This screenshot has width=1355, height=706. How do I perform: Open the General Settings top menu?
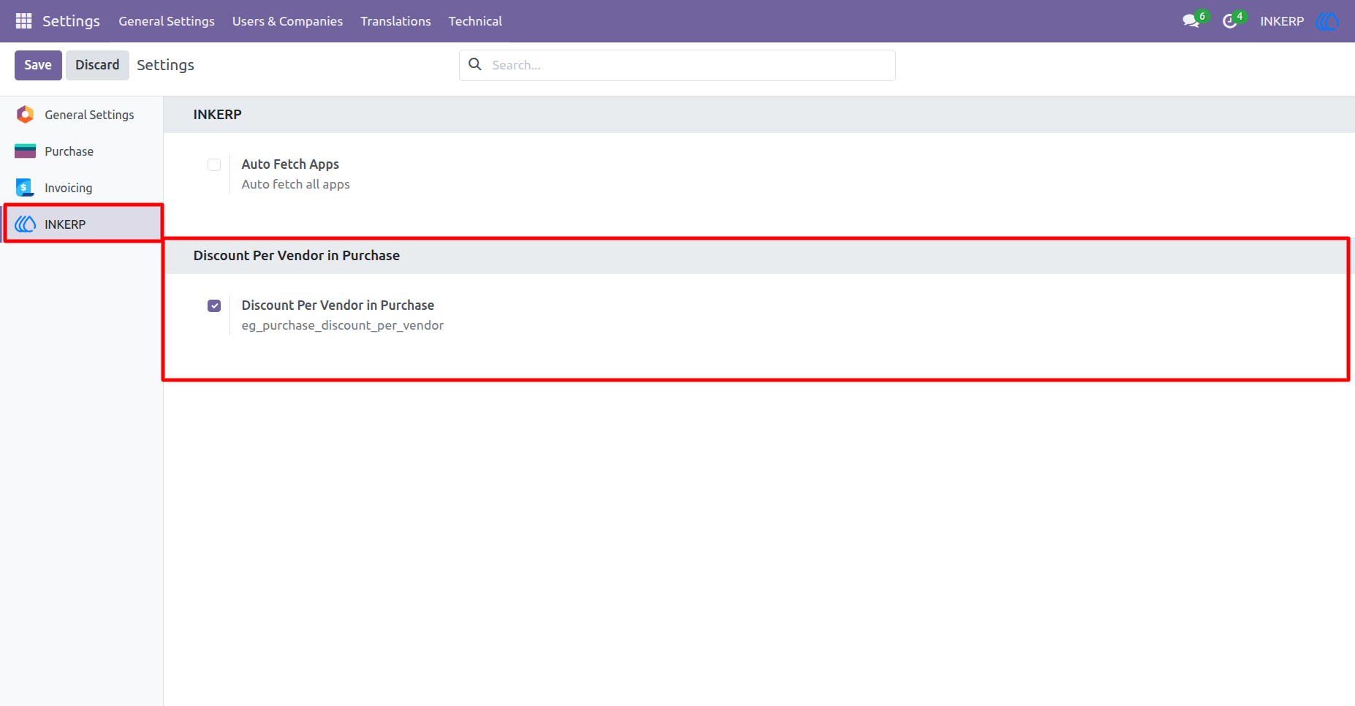click(x=167, y=21)
